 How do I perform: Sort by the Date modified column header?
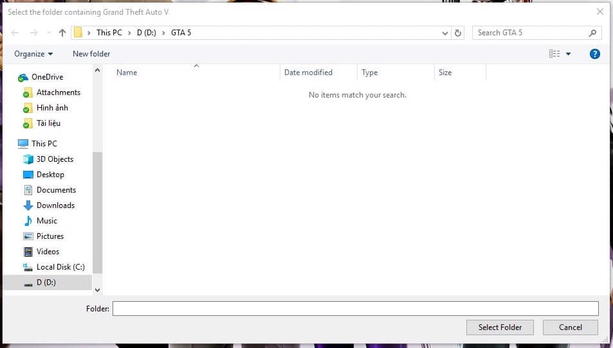pos(308,73)
